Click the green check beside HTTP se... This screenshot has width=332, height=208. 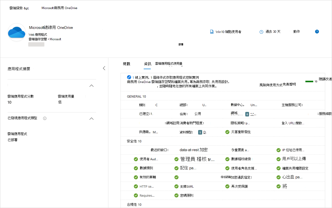click(x=136, y=186)
